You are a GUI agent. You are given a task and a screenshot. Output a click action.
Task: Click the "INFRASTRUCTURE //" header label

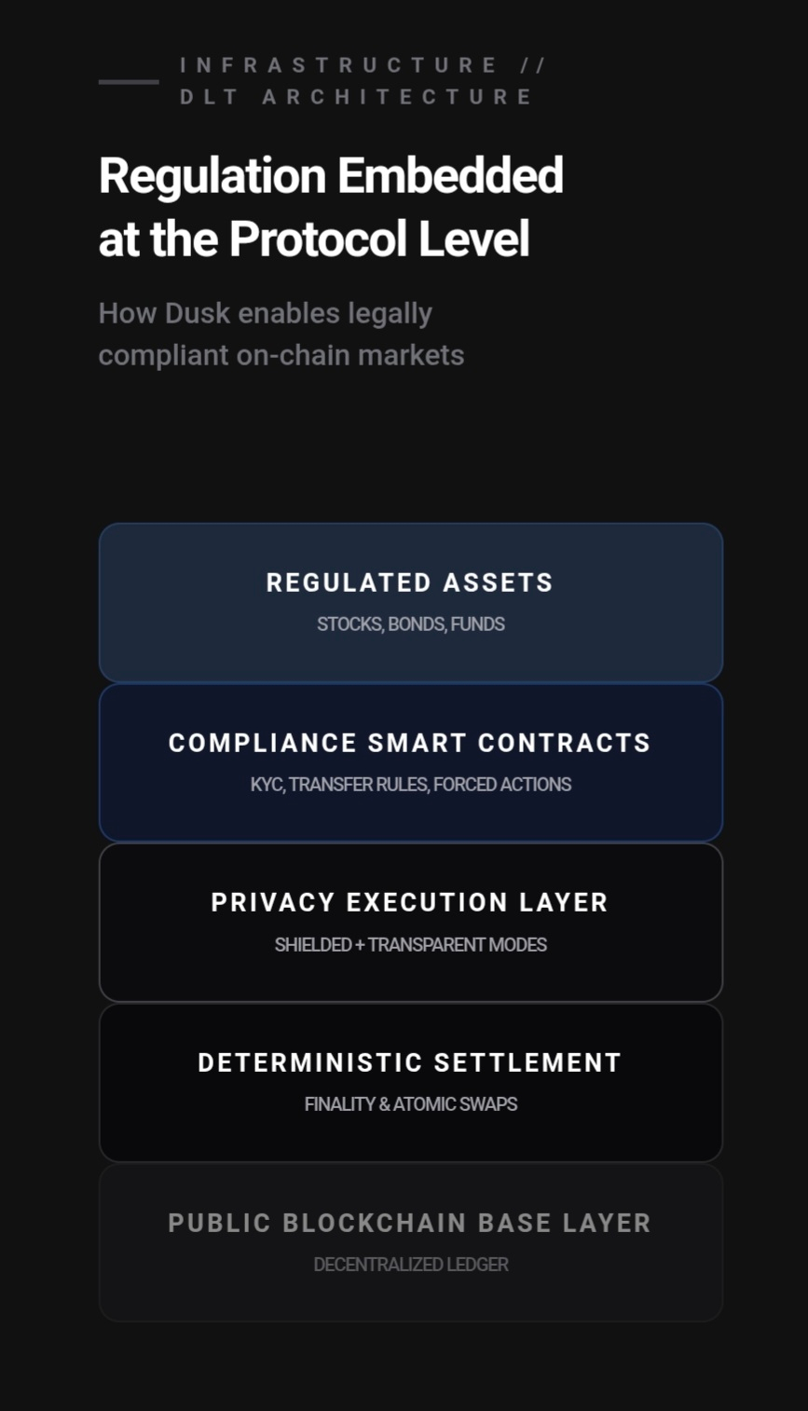point(363,65)
